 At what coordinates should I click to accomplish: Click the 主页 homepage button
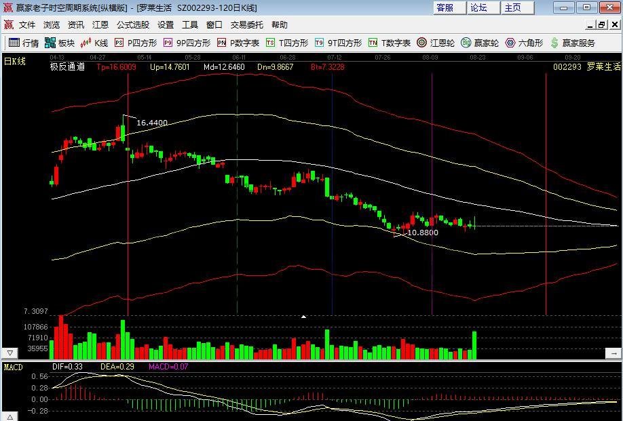(x=518, y=7)
